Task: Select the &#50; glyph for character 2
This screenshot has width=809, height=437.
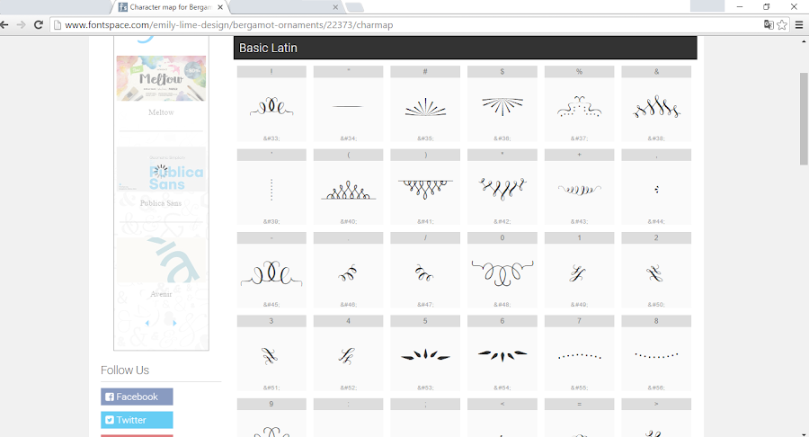Action: coord(656,273)
